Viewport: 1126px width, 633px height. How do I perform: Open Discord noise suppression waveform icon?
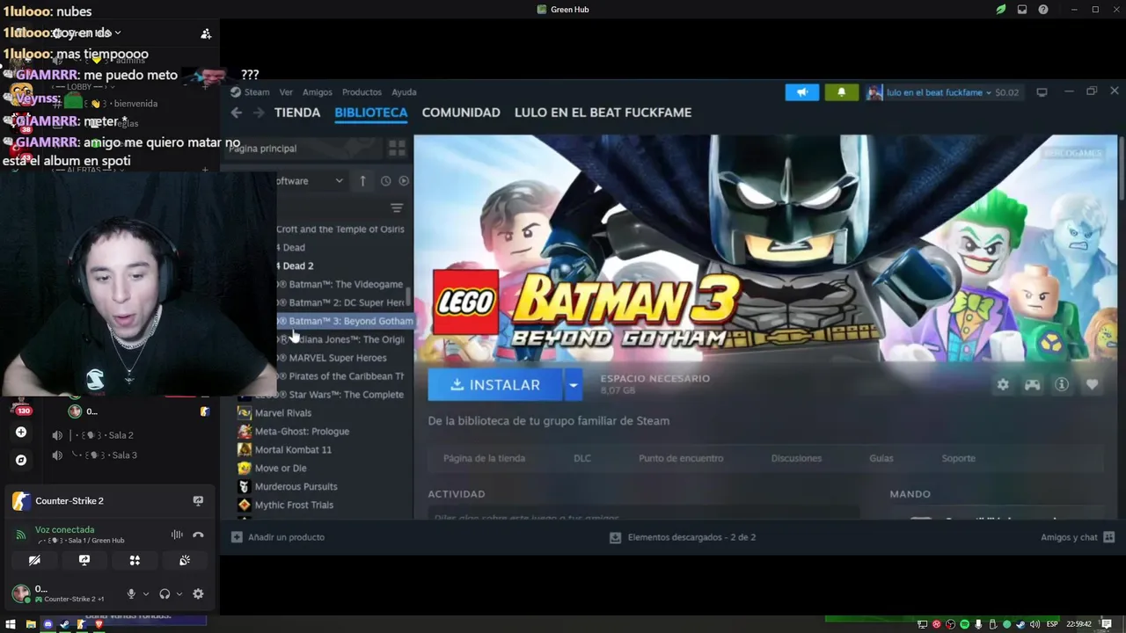177,535
